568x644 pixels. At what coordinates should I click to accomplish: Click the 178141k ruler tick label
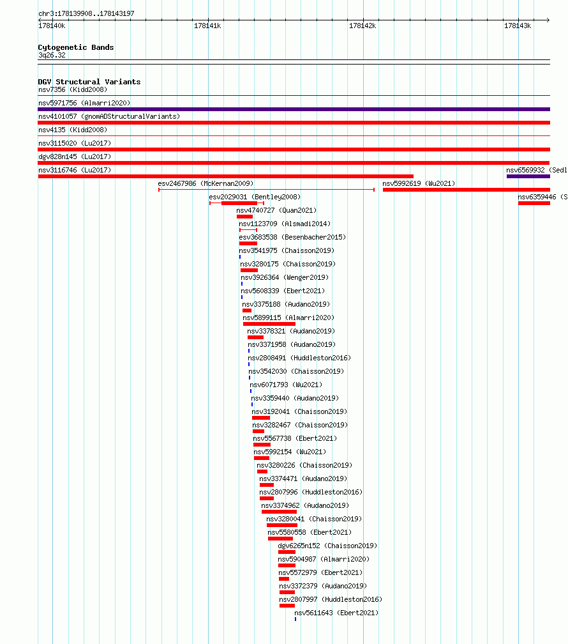pos(207,26)
